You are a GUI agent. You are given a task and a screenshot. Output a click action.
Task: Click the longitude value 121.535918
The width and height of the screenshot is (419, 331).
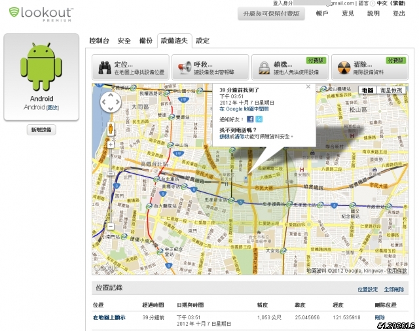tap(346, 317)
